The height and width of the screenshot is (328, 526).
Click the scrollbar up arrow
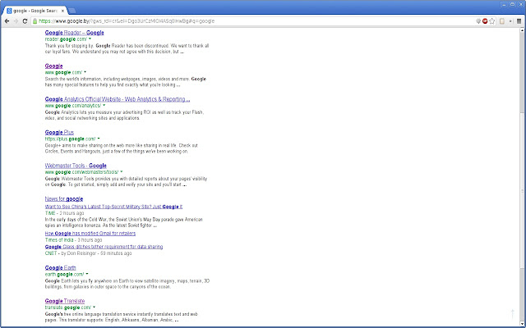coord(522,30)
